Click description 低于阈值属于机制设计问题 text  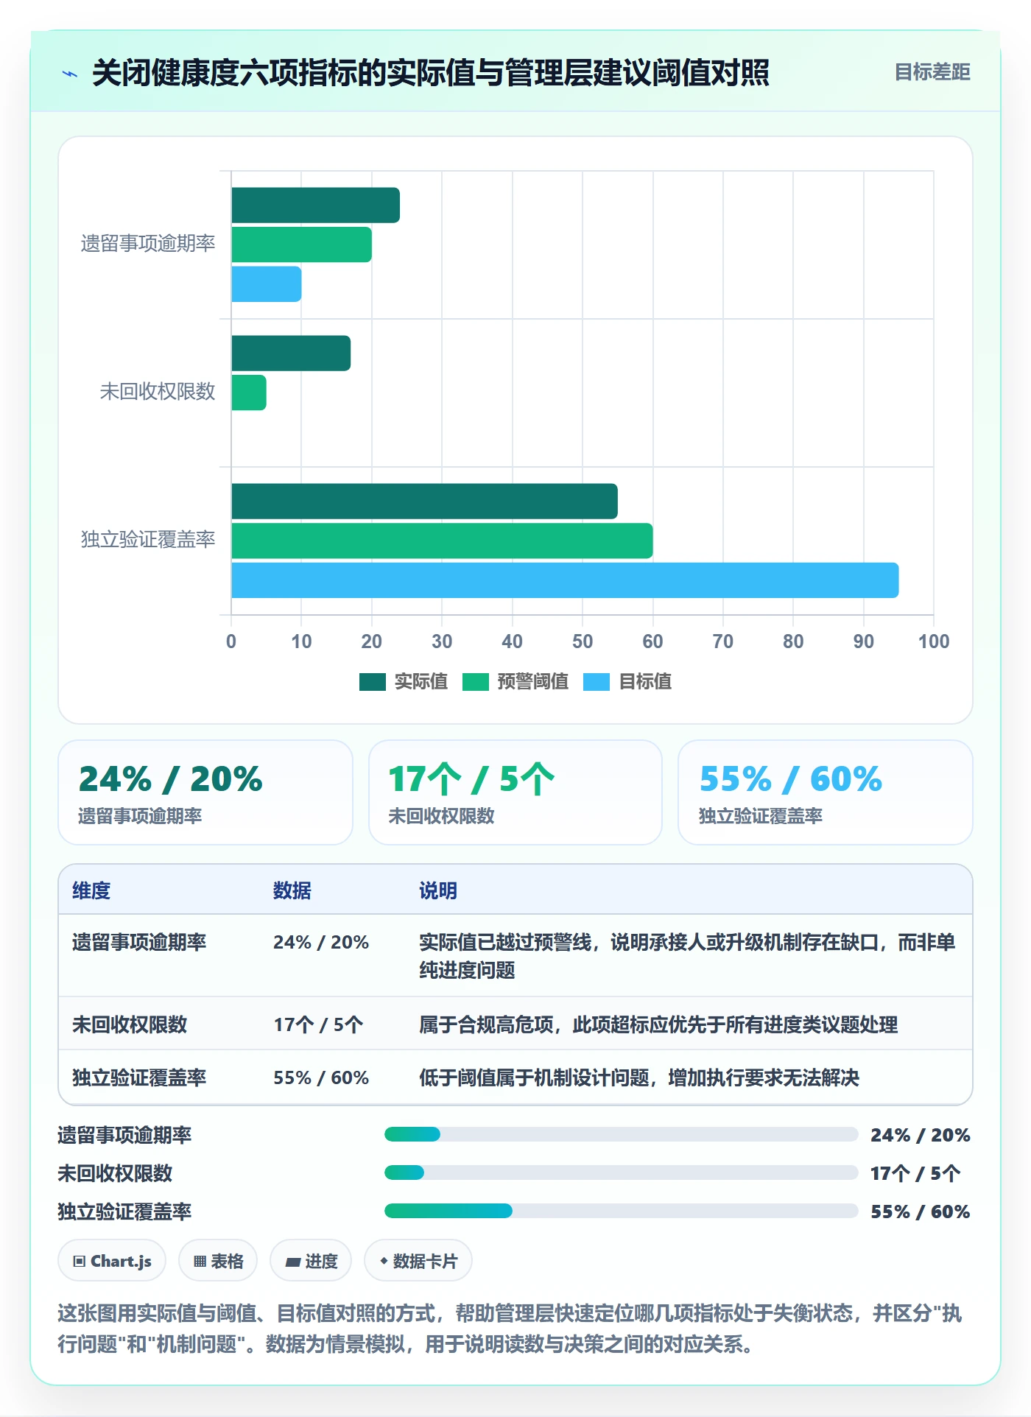[639, 1077]
